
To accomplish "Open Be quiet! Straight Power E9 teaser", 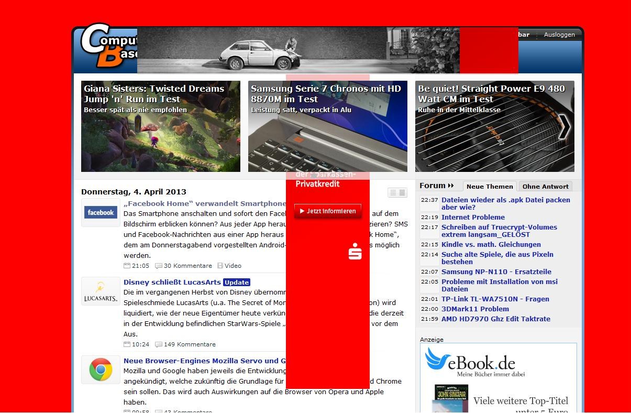I will [495, 126].
